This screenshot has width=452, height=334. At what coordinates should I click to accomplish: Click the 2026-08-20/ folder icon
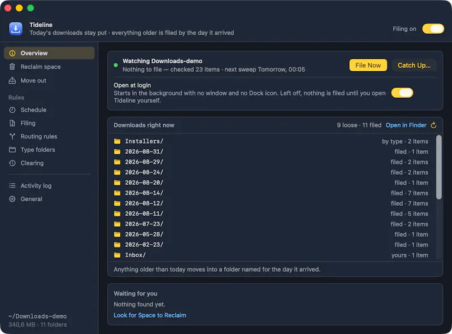click(x=117, y=183)
